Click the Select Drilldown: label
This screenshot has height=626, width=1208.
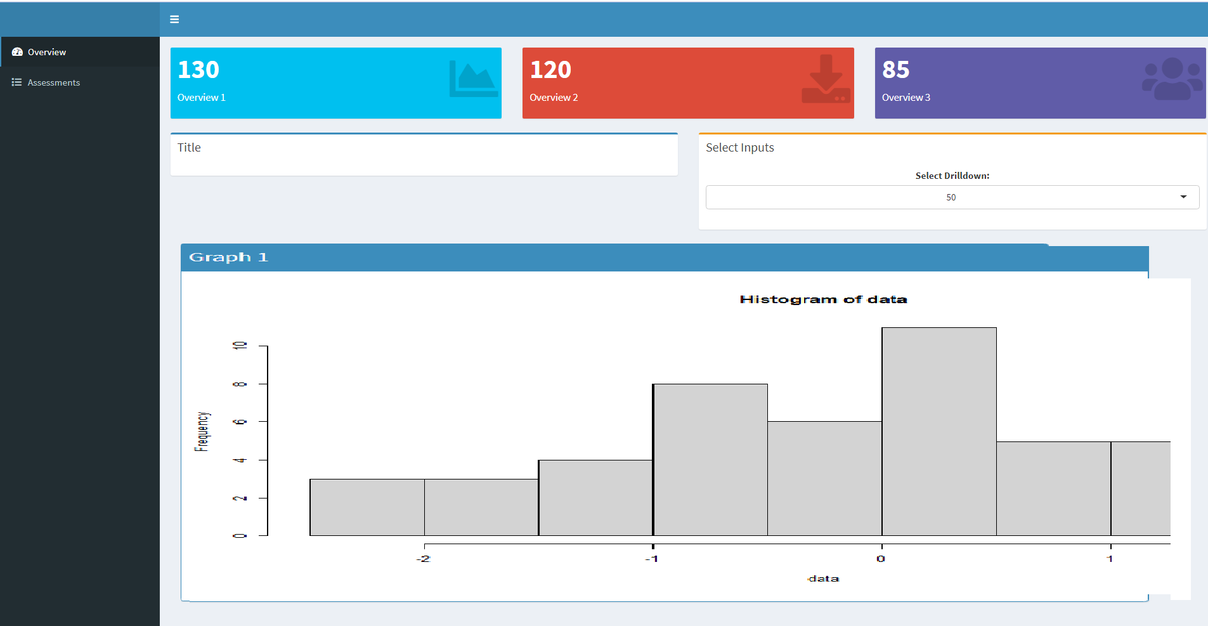(952, 176)
